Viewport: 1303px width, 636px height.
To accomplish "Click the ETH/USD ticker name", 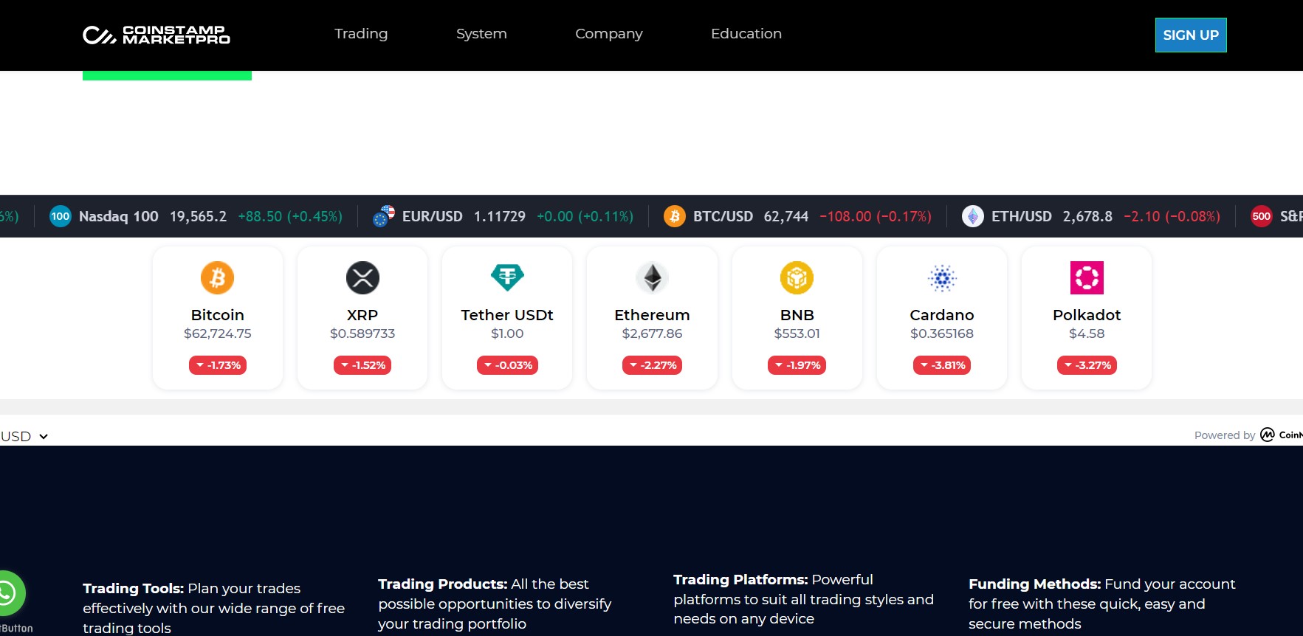I will (x=1022, y=216).
